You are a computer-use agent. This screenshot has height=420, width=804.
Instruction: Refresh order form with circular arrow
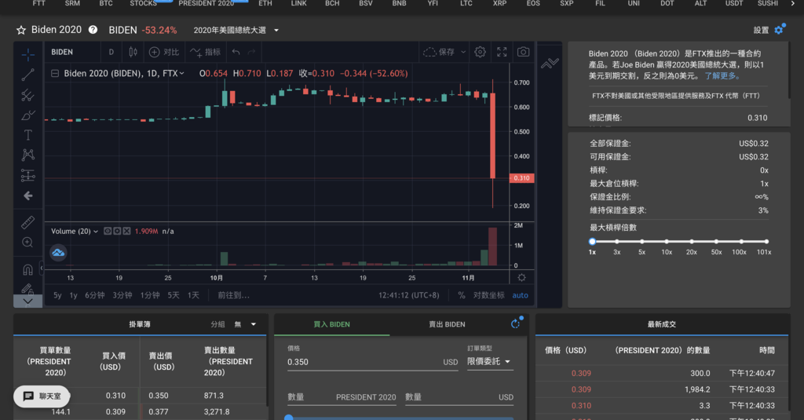click(x=516, y=323)
